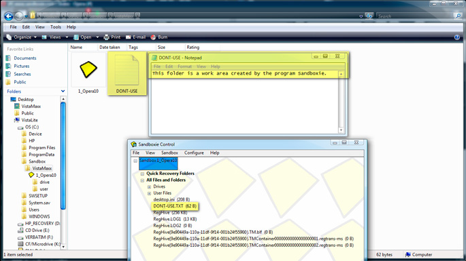Go back with the Explorer back arrow
The height and width of the screenshot is (261, 466).
click(x=9, y=16)
